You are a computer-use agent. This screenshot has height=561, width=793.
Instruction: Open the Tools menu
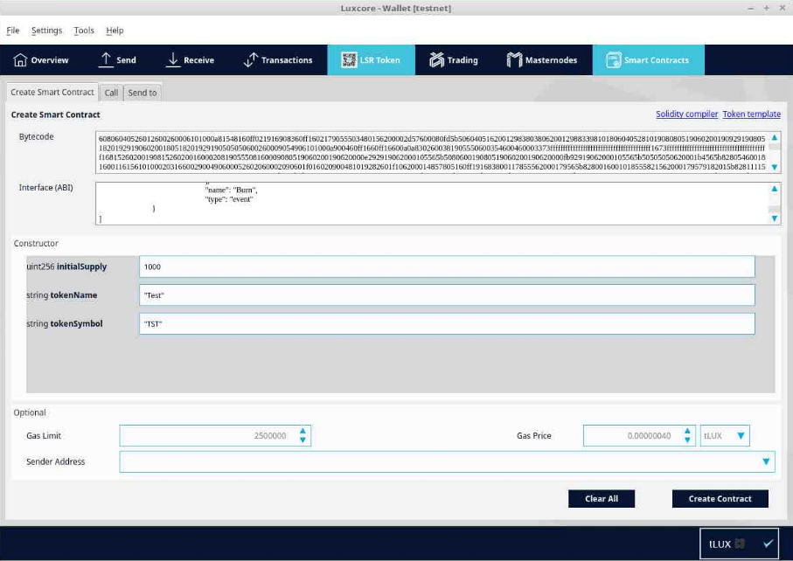pos(83,30)
